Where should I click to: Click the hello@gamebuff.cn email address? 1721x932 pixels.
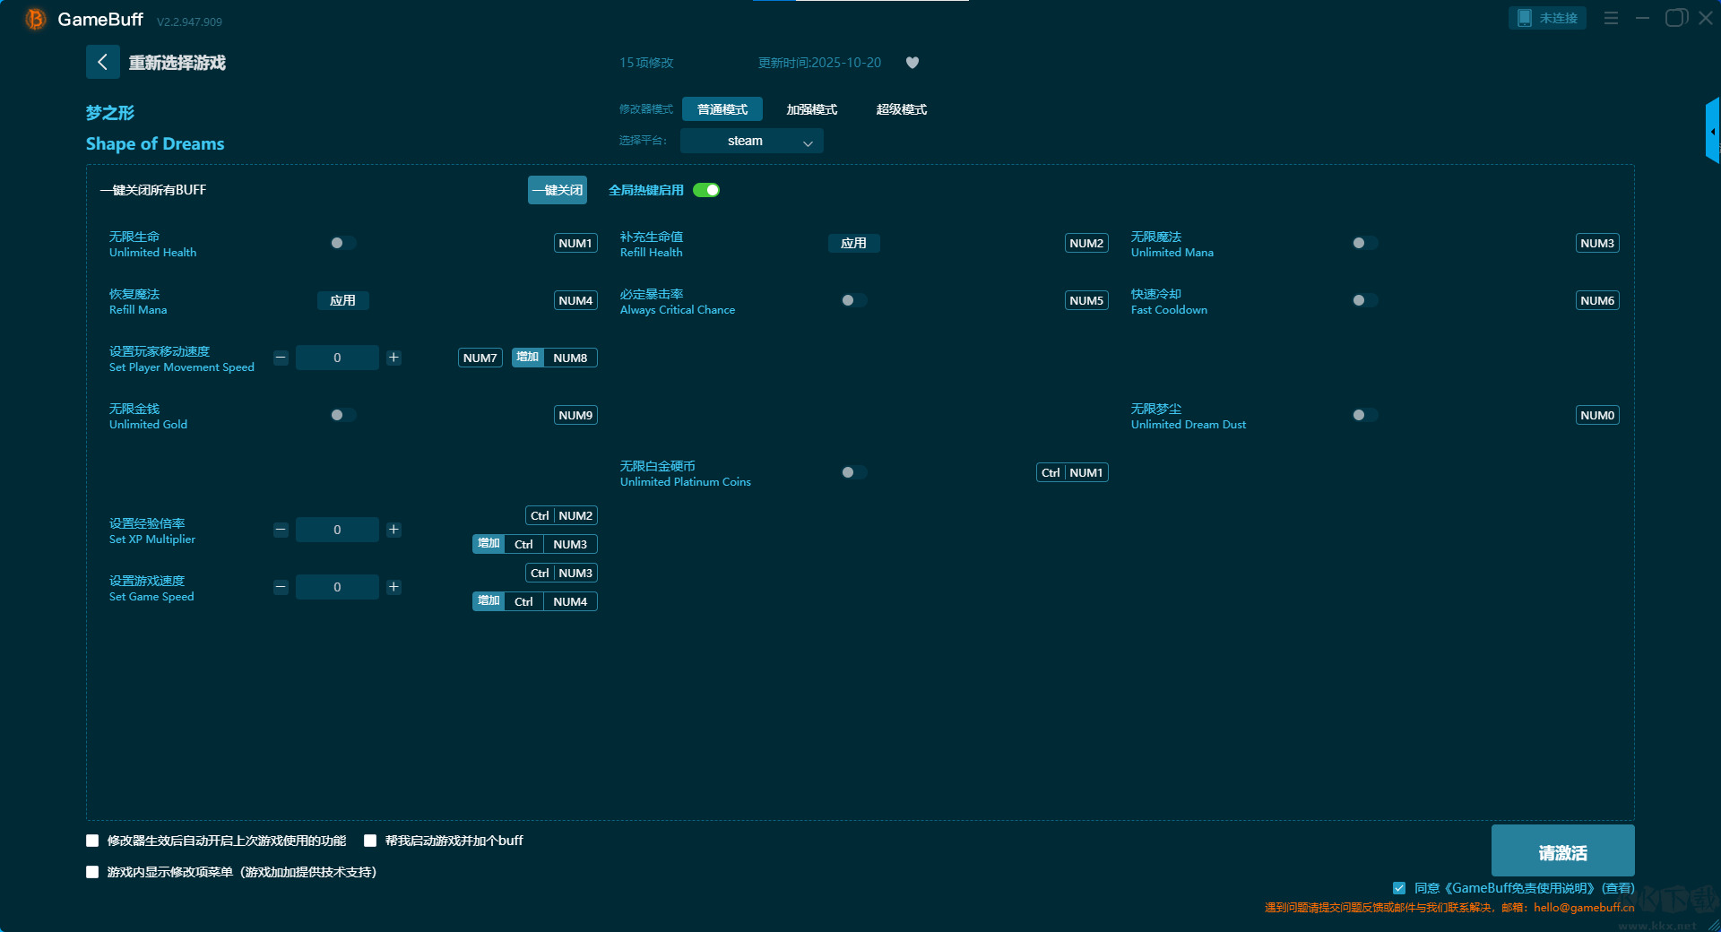pos(1584,908)
